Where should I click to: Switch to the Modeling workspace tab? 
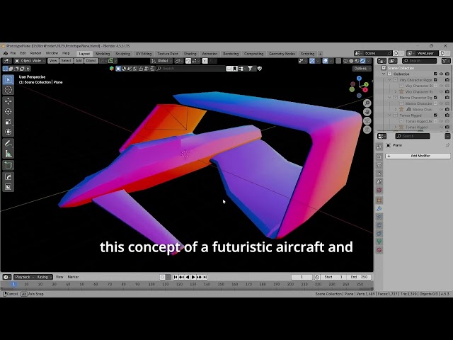pyautogui.click(x=103, y=54)
